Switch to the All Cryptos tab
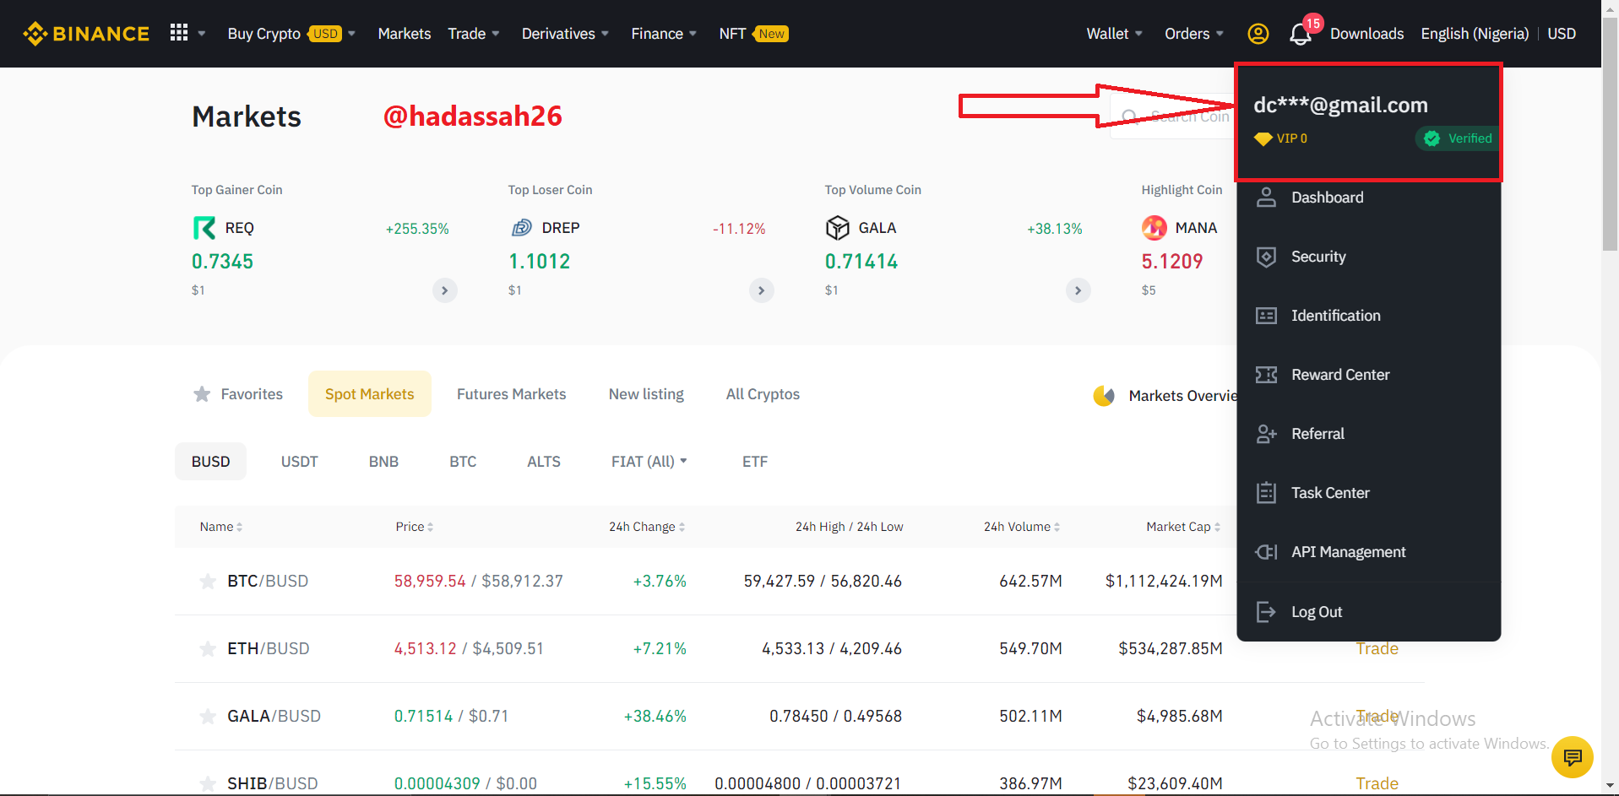The width and height of the screenshot is (1619, 796). 763,394
